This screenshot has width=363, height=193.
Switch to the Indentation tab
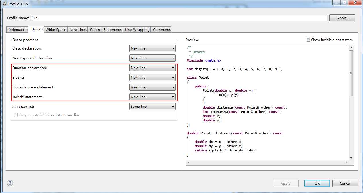(18, 29)
